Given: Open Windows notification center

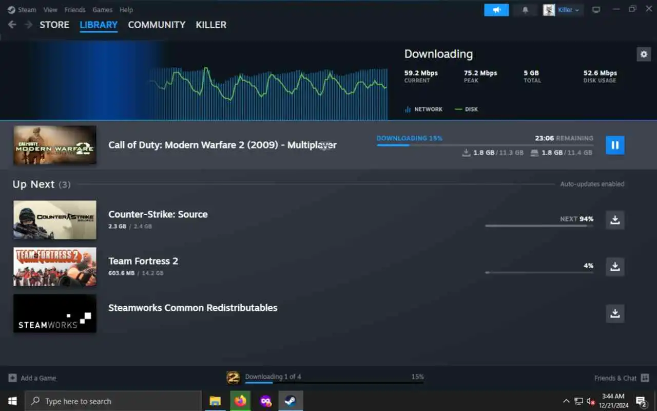Looking at the screenshot, I should [x=641, y=401].
